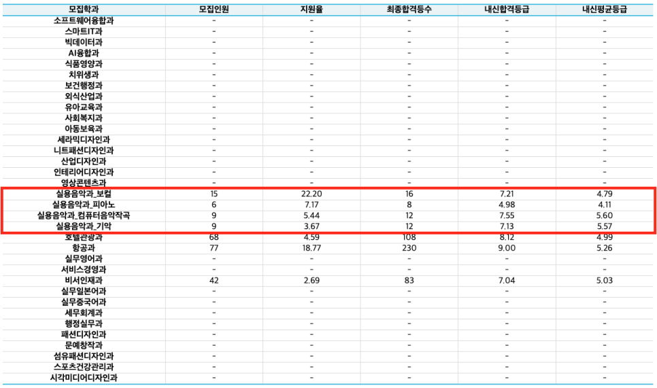Select the 22.20 application rate value
The height and width of the screenshot is (388, 657).
coord(311,194)
